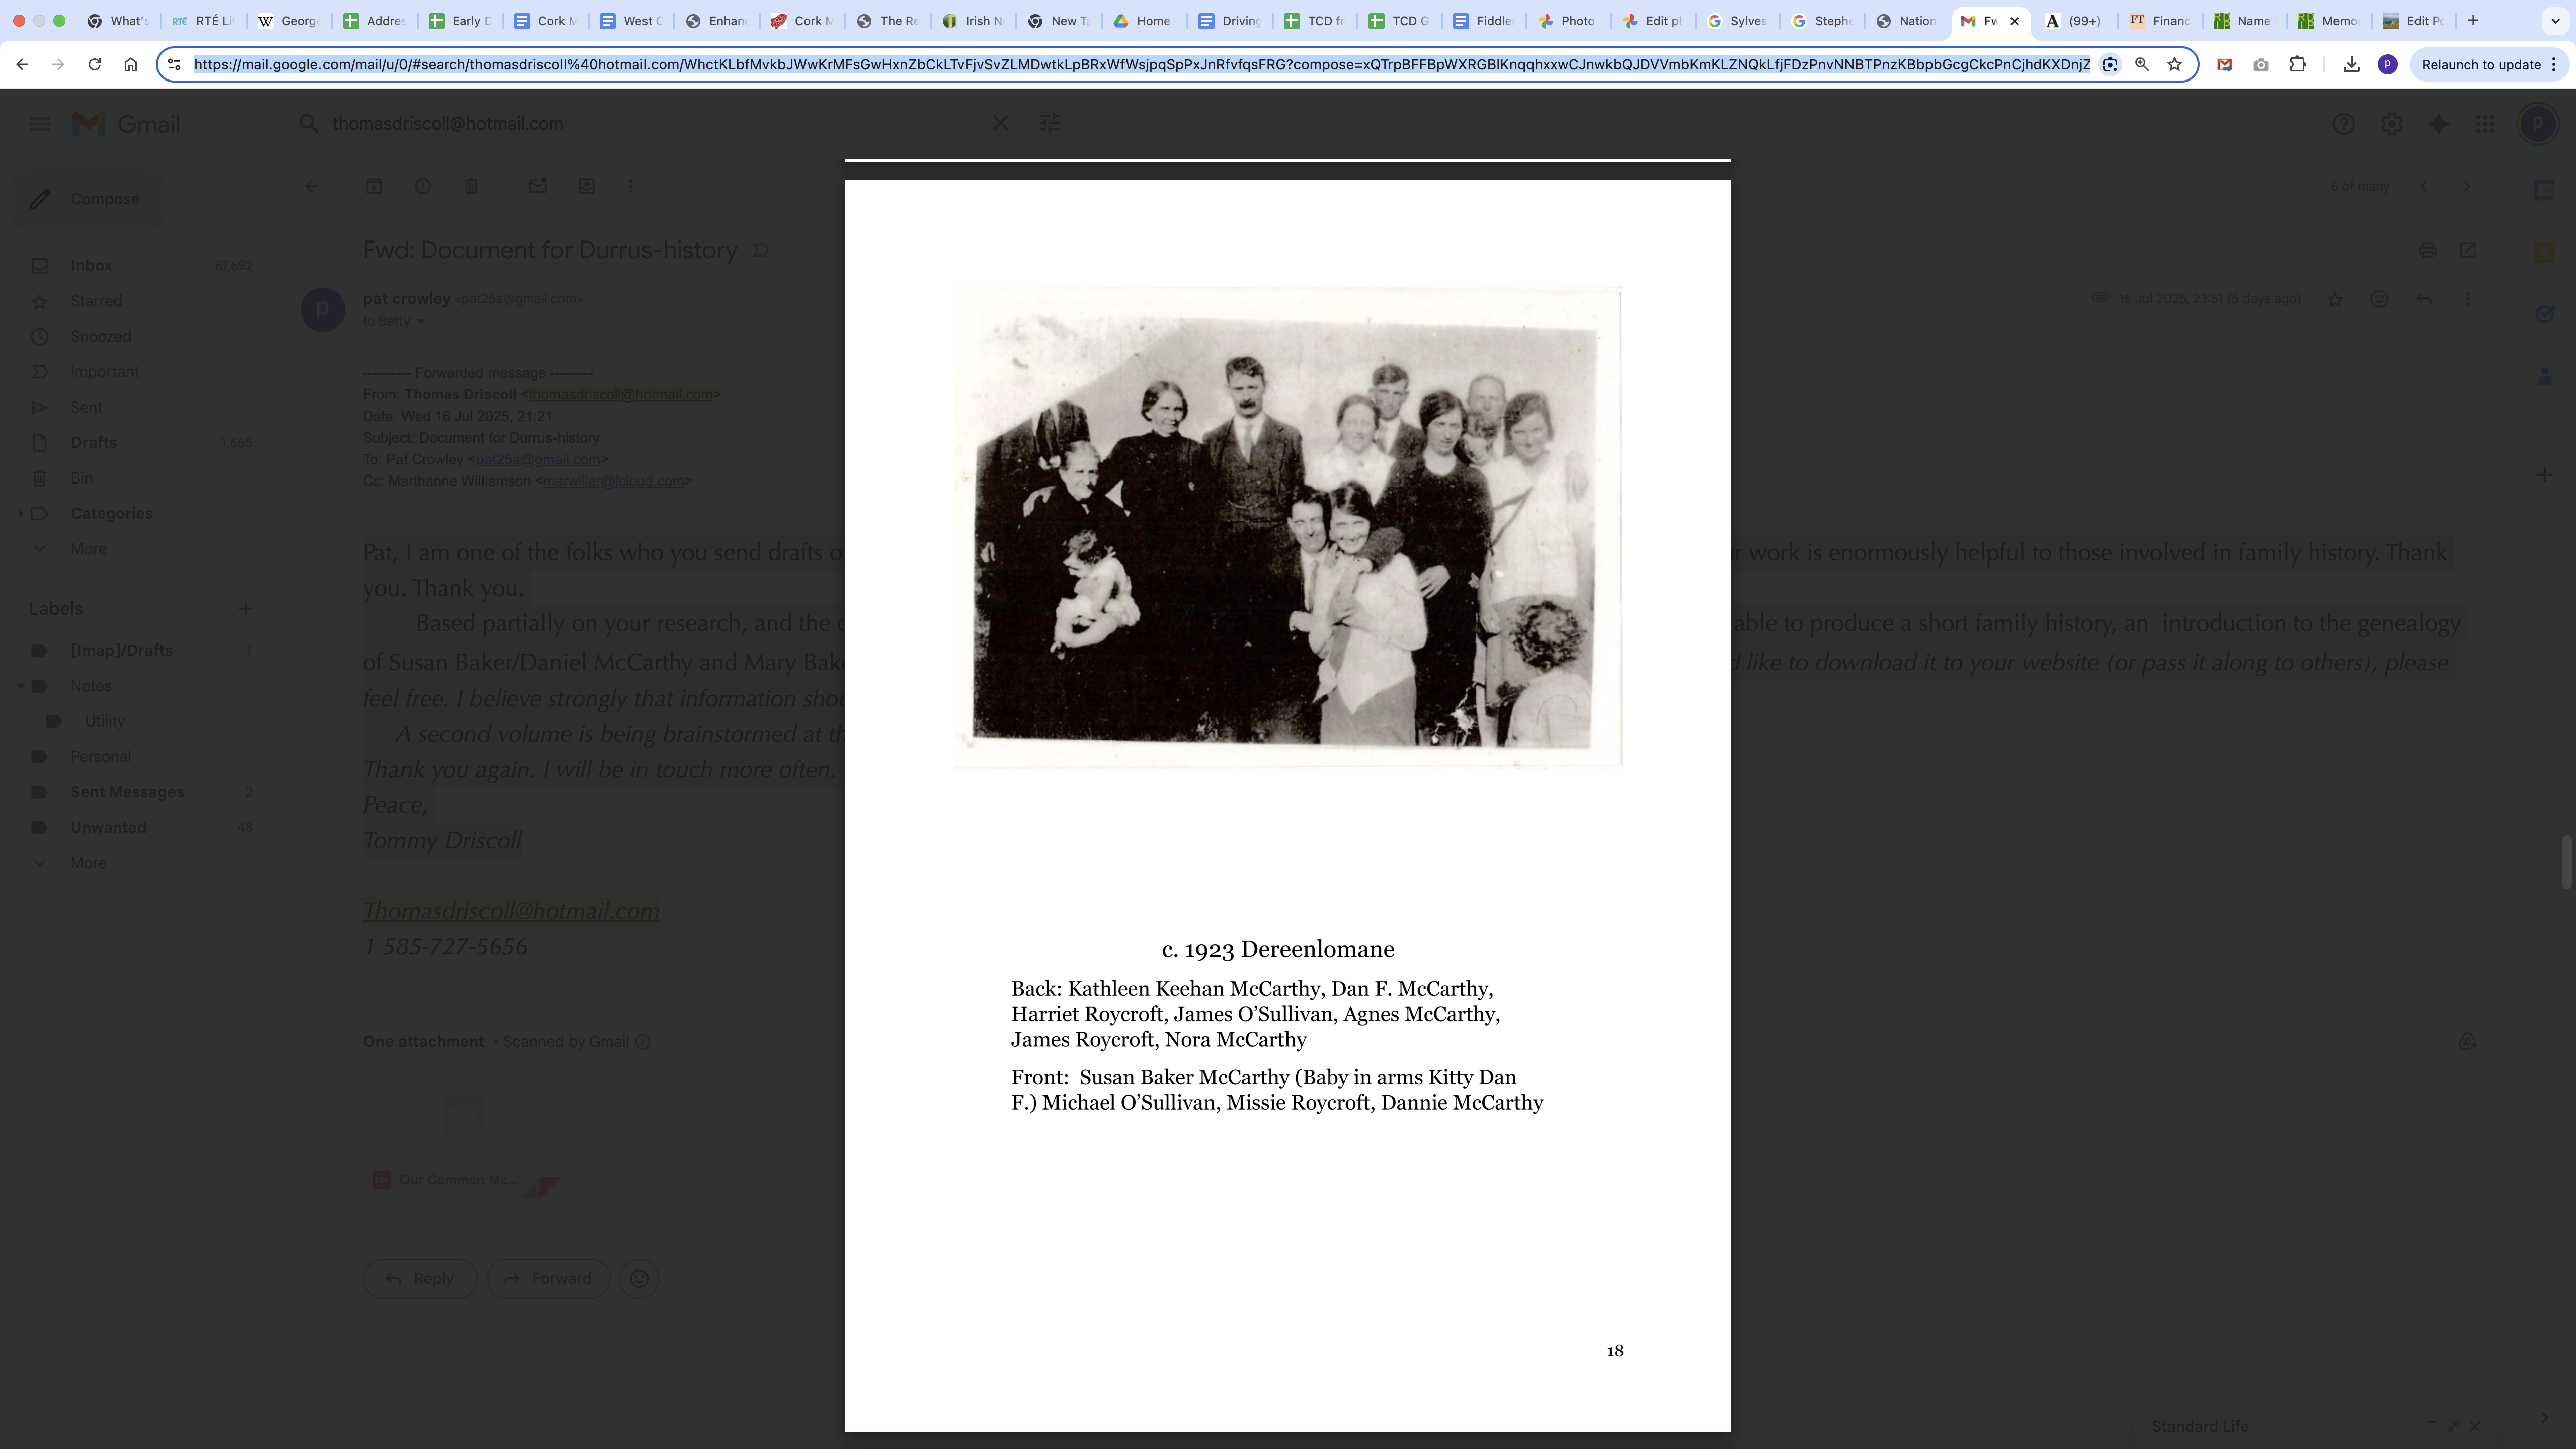The width and height of the screenshot is (2576, 1449).
Task: Click the Gemini sparkle icon
Action: pos(2439,124)
